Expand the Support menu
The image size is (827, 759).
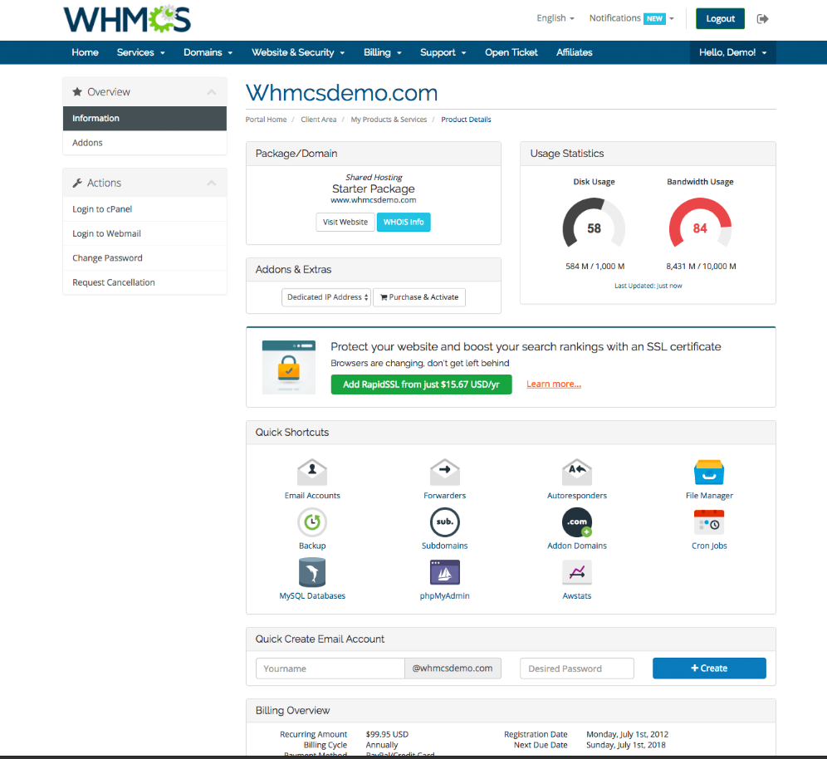(443, 52)
